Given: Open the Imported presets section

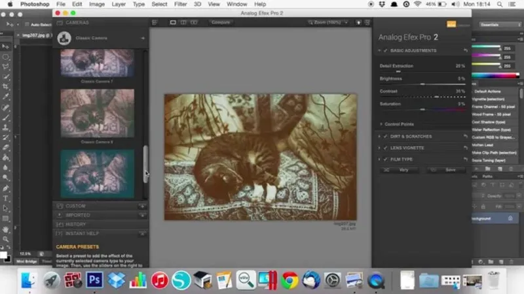Looking at the screenshot, I should pyautogui.click(x=100, y=216).
